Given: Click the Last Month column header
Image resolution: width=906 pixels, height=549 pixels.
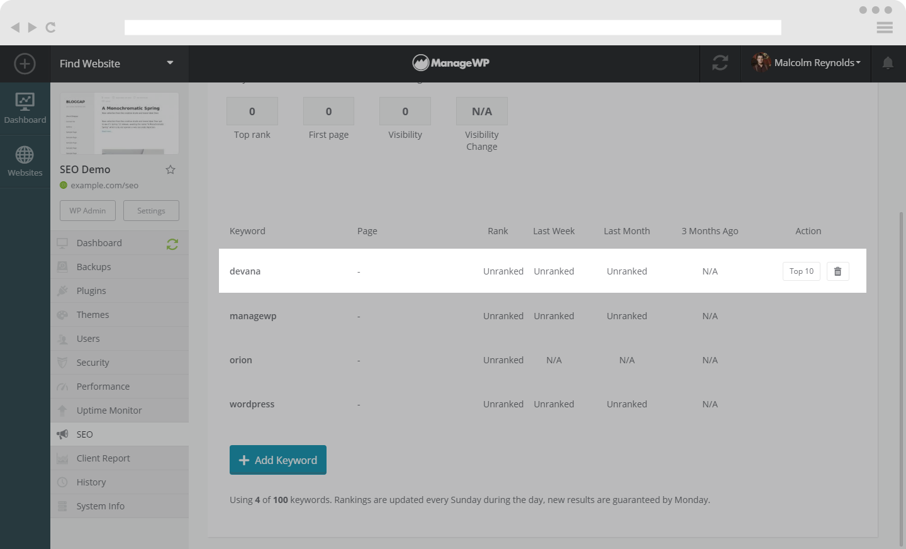Looking at the screenshot, I should pyautogui.click(x=627, y=231).
